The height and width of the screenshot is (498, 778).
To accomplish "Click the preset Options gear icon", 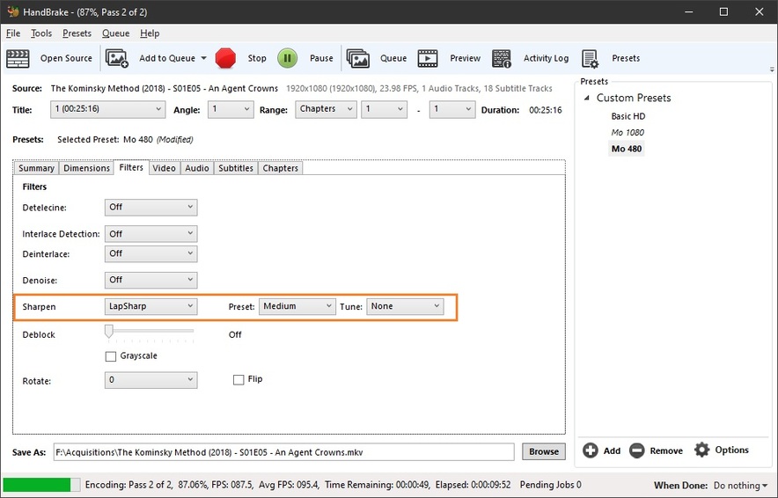I will point(702,450).
